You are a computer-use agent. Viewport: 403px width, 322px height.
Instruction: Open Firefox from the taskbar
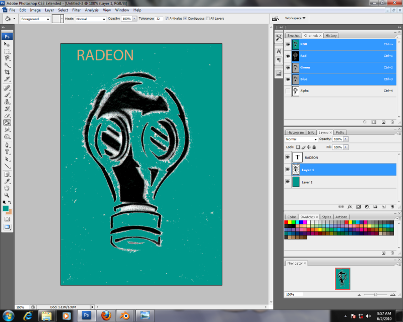click(x=106, y=315)
